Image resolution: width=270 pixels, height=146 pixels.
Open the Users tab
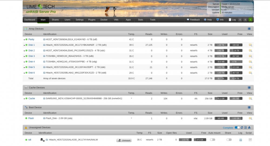tap(67, 20)
